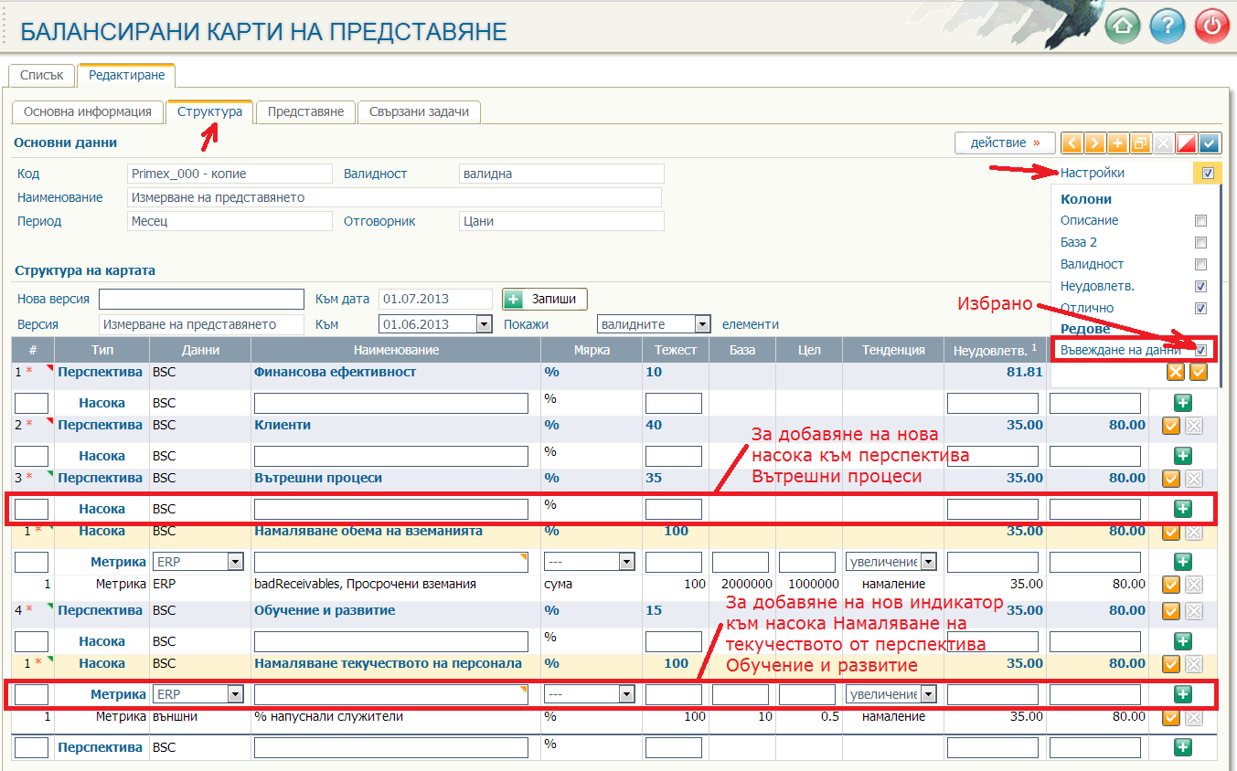Open the Обучение и развитие perspective name
The image size is (1237, 771).
[x=325, y=610]
